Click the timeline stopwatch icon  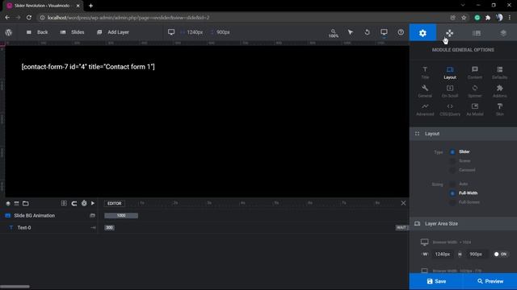[x=84, y=203]
